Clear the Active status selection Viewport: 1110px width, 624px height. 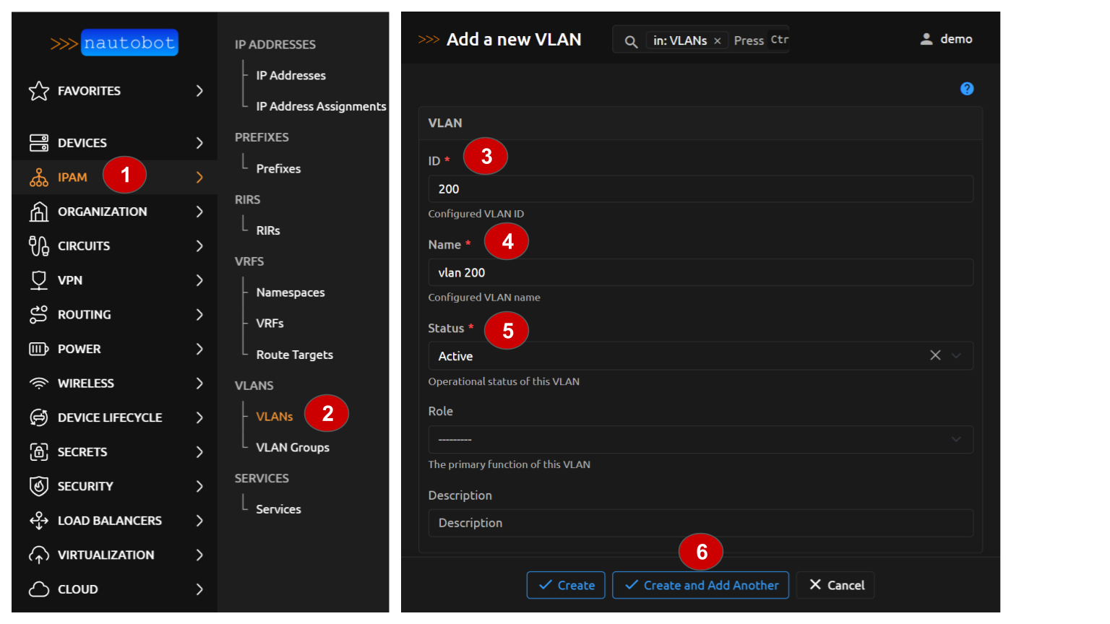935,355
